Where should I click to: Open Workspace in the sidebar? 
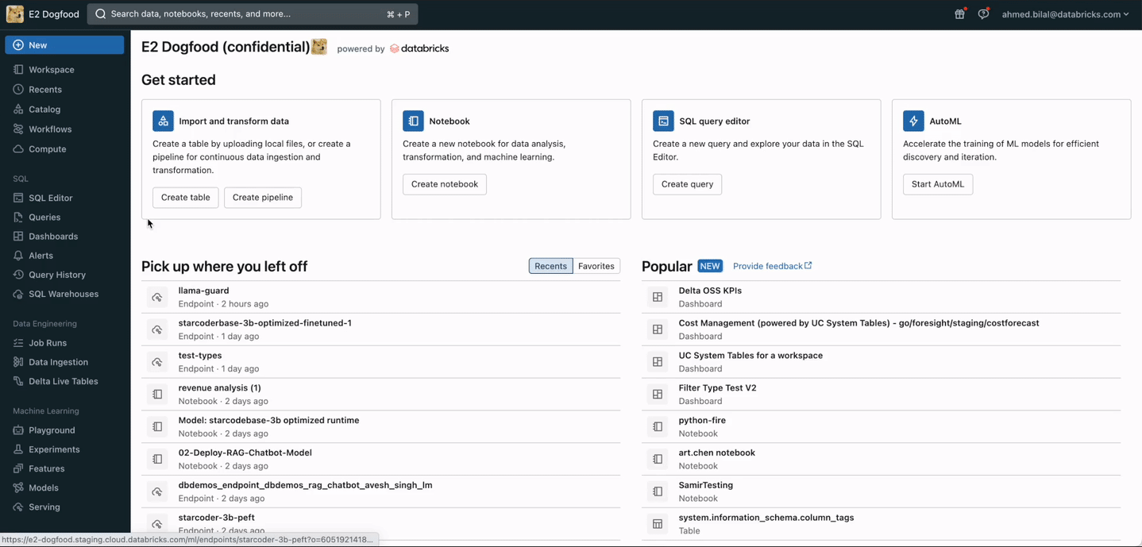52,70
